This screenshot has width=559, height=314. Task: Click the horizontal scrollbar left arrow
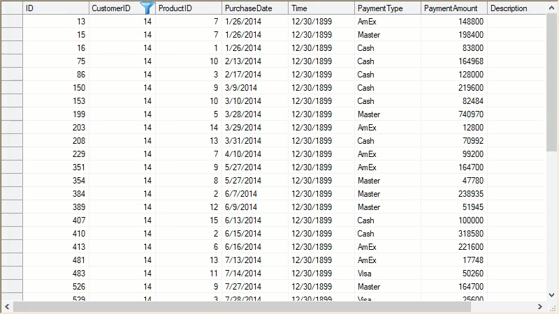(7, 306)
